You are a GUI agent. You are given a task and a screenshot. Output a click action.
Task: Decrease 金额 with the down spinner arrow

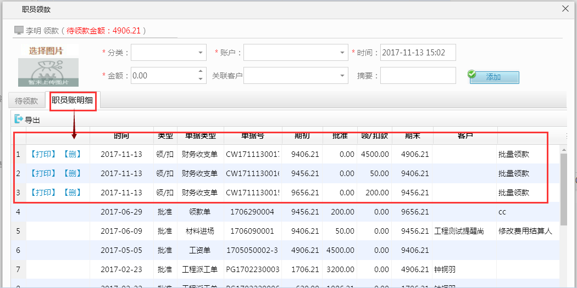coord(201,79)
